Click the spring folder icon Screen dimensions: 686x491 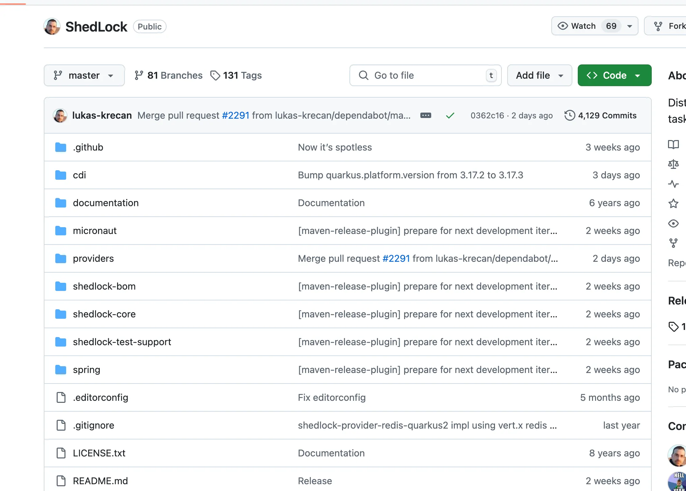pos(61,370)
